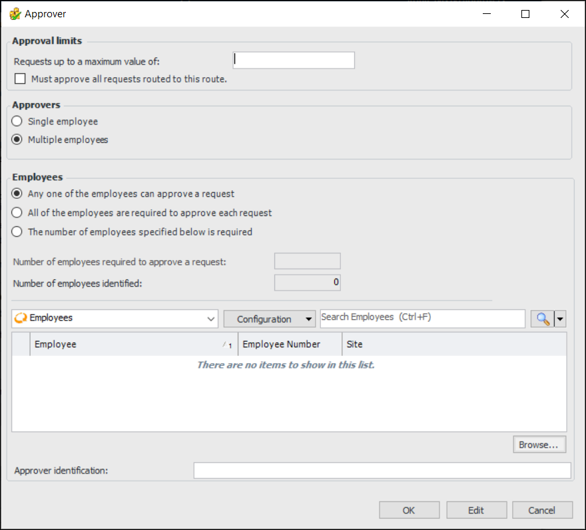Click the Edit button
The height and width of the screenshot is (530, 586).
[x=477, y=510]
